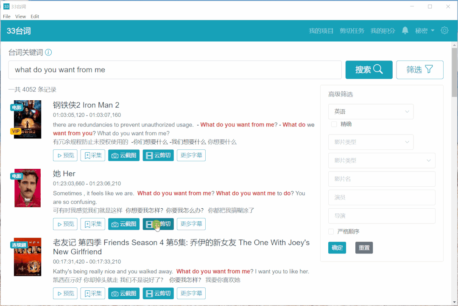Enable the 精确 checkbox

334,124
